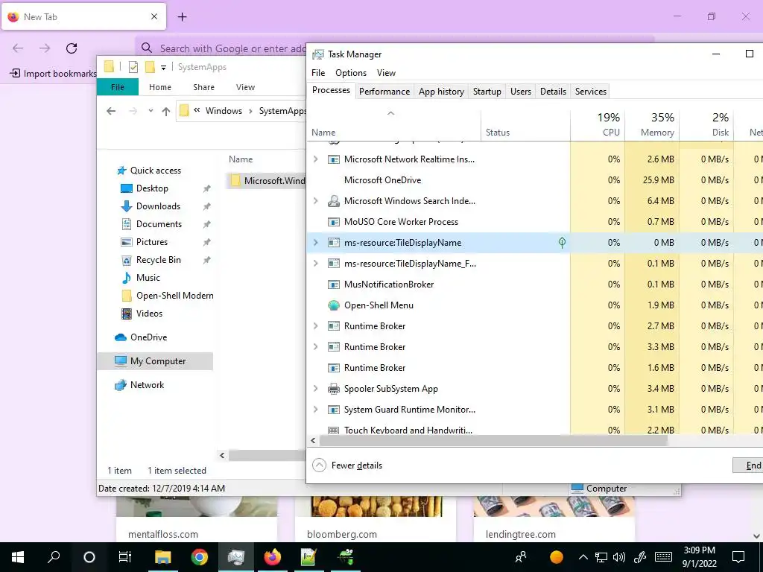Expand Spooler SubSystem App process

click(315, 388)
